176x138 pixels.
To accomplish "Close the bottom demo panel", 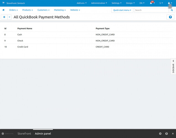I will [x=173, y=134].
